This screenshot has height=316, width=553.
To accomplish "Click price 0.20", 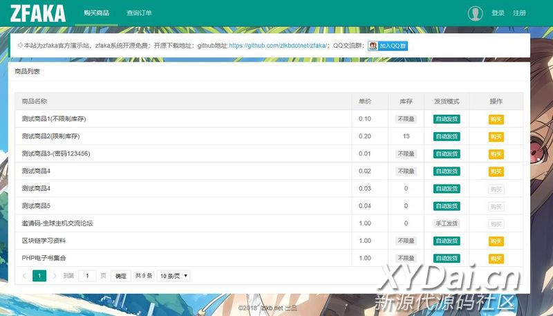I will 365,136.
